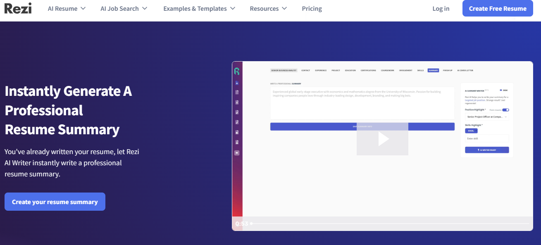Click the green Rezi R logo in video sidebar

click(237, 71)
